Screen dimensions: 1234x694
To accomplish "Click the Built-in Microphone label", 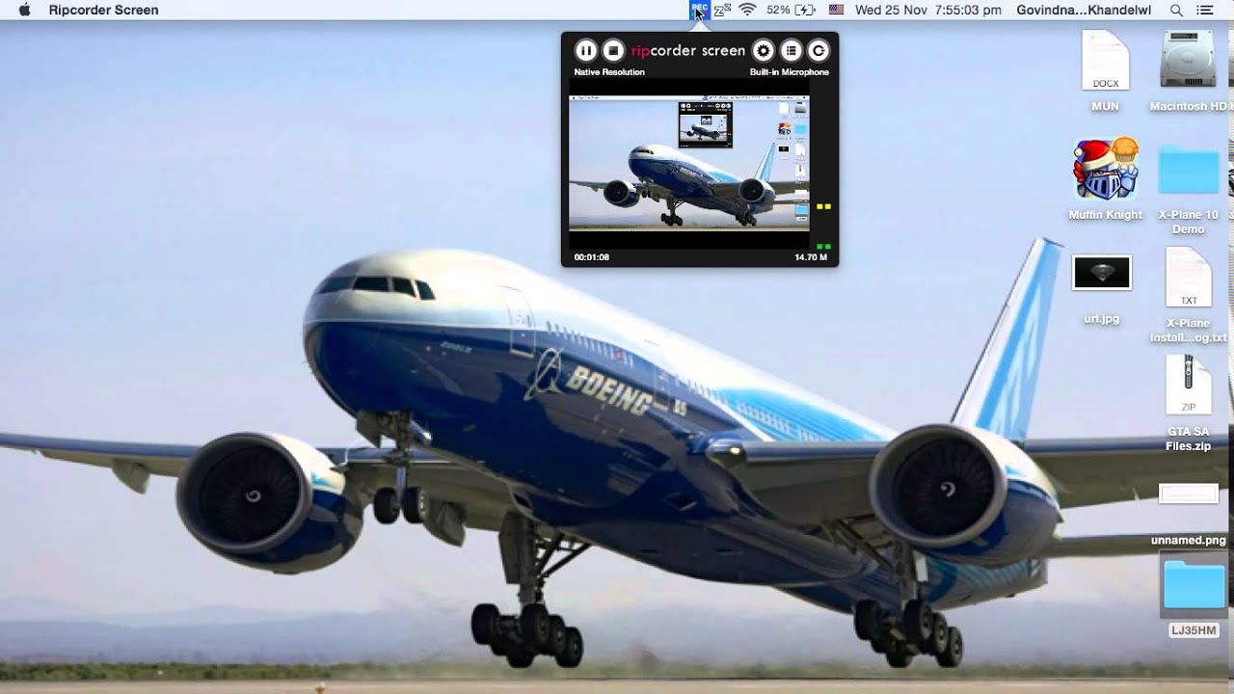I will 790,72.
